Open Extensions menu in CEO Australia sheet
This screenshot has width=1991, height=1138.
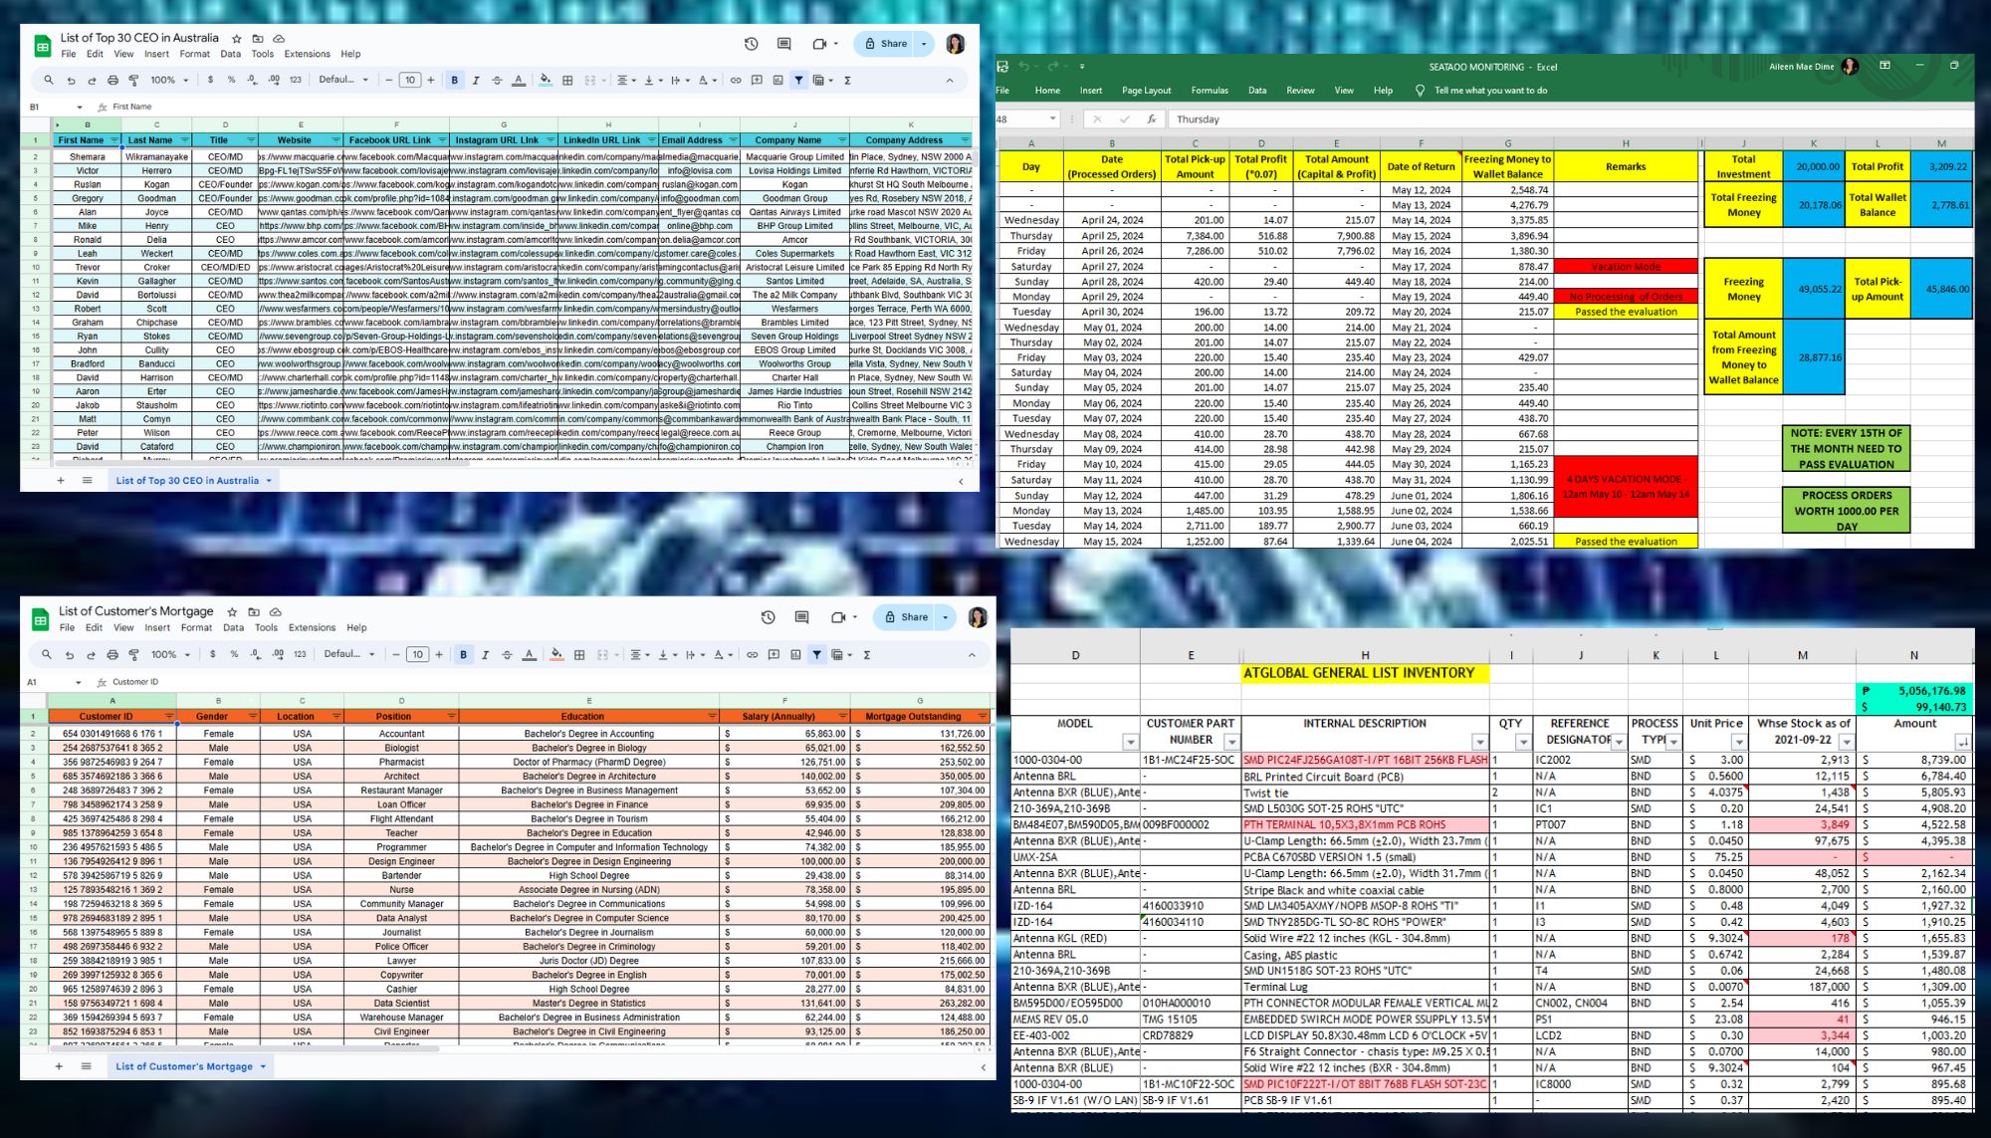307,55
